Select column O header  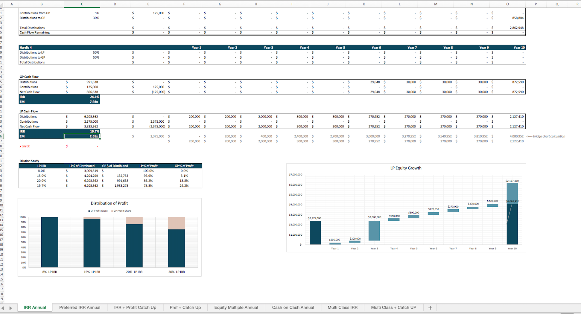click(507, 4)
